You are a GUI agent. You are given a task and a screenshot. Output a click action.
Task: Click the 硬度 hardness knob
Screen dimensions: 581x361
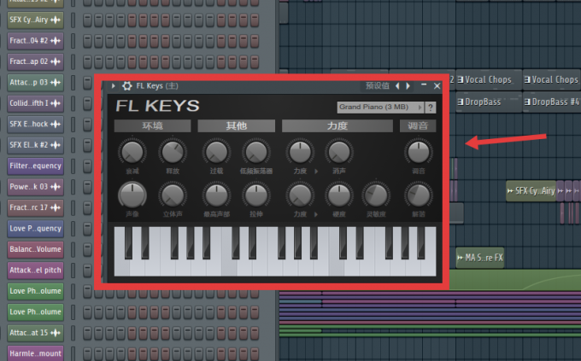point(339,195)
